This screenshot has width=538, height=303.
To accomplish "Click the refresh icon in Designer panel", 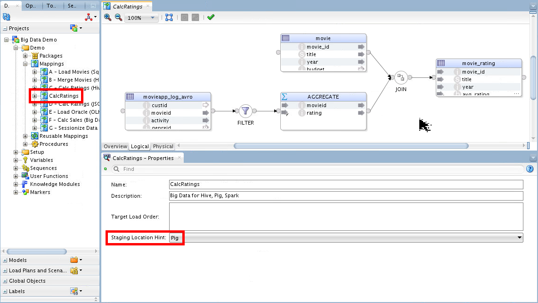I will click(7, 17).
